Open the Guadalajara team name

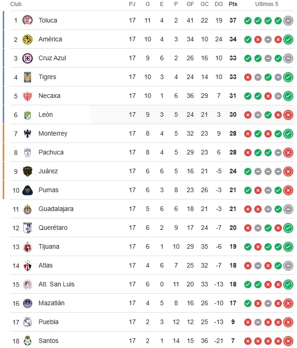56,209
